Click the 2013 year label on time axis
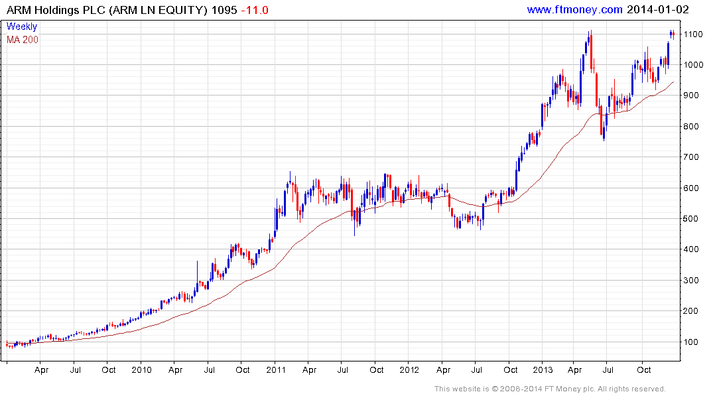 tap(543, 369)
